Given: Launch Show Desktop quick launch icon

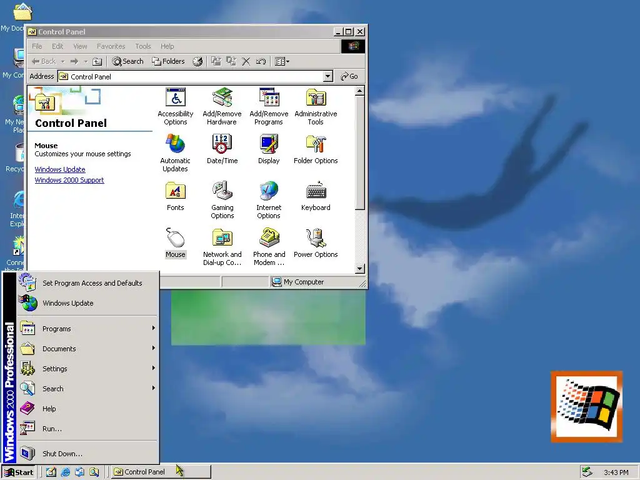Looking at the screenshot, I should (x=51, y=472).
